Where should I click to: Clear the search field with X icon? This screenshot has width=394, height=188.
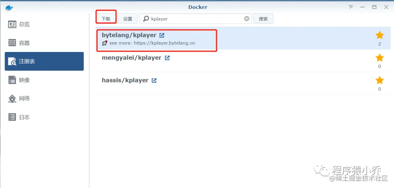tap(247, 19)
